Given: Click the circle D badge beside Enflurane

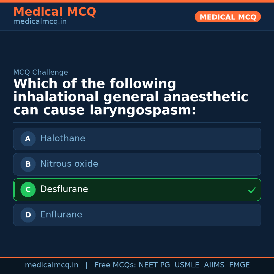Looking at the screenshot, I should 28,215.
